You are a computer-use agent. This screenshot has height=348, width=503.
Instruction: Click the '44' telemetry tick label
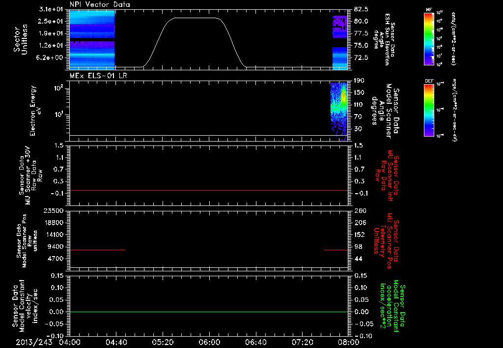coord(358,259)
